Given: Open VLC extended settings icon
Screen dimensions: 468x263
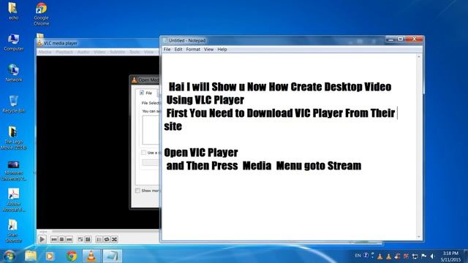Looking at the screenshot, I should [x=88, y=239].
